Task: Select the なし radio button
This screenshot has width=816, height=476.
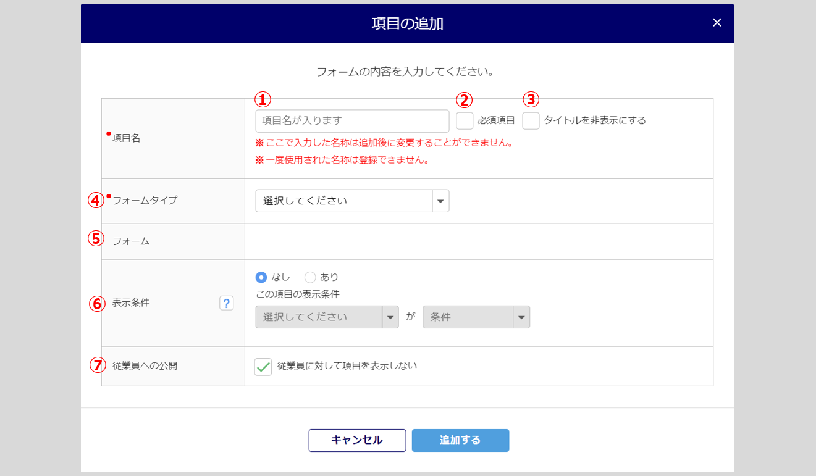Action: click(x=261, y=277)
